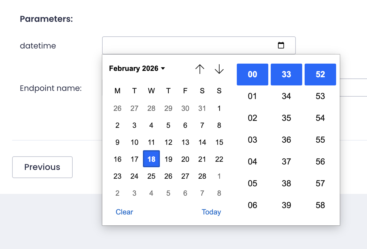Select minute 33 currently highlighted
Screen dimensions: 367x249
(x=286, y=74)
